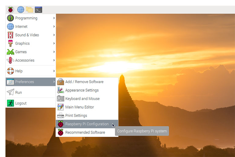
Task: Open the Help menu entry
Action: pyautogui.click(x=31, y=71)
